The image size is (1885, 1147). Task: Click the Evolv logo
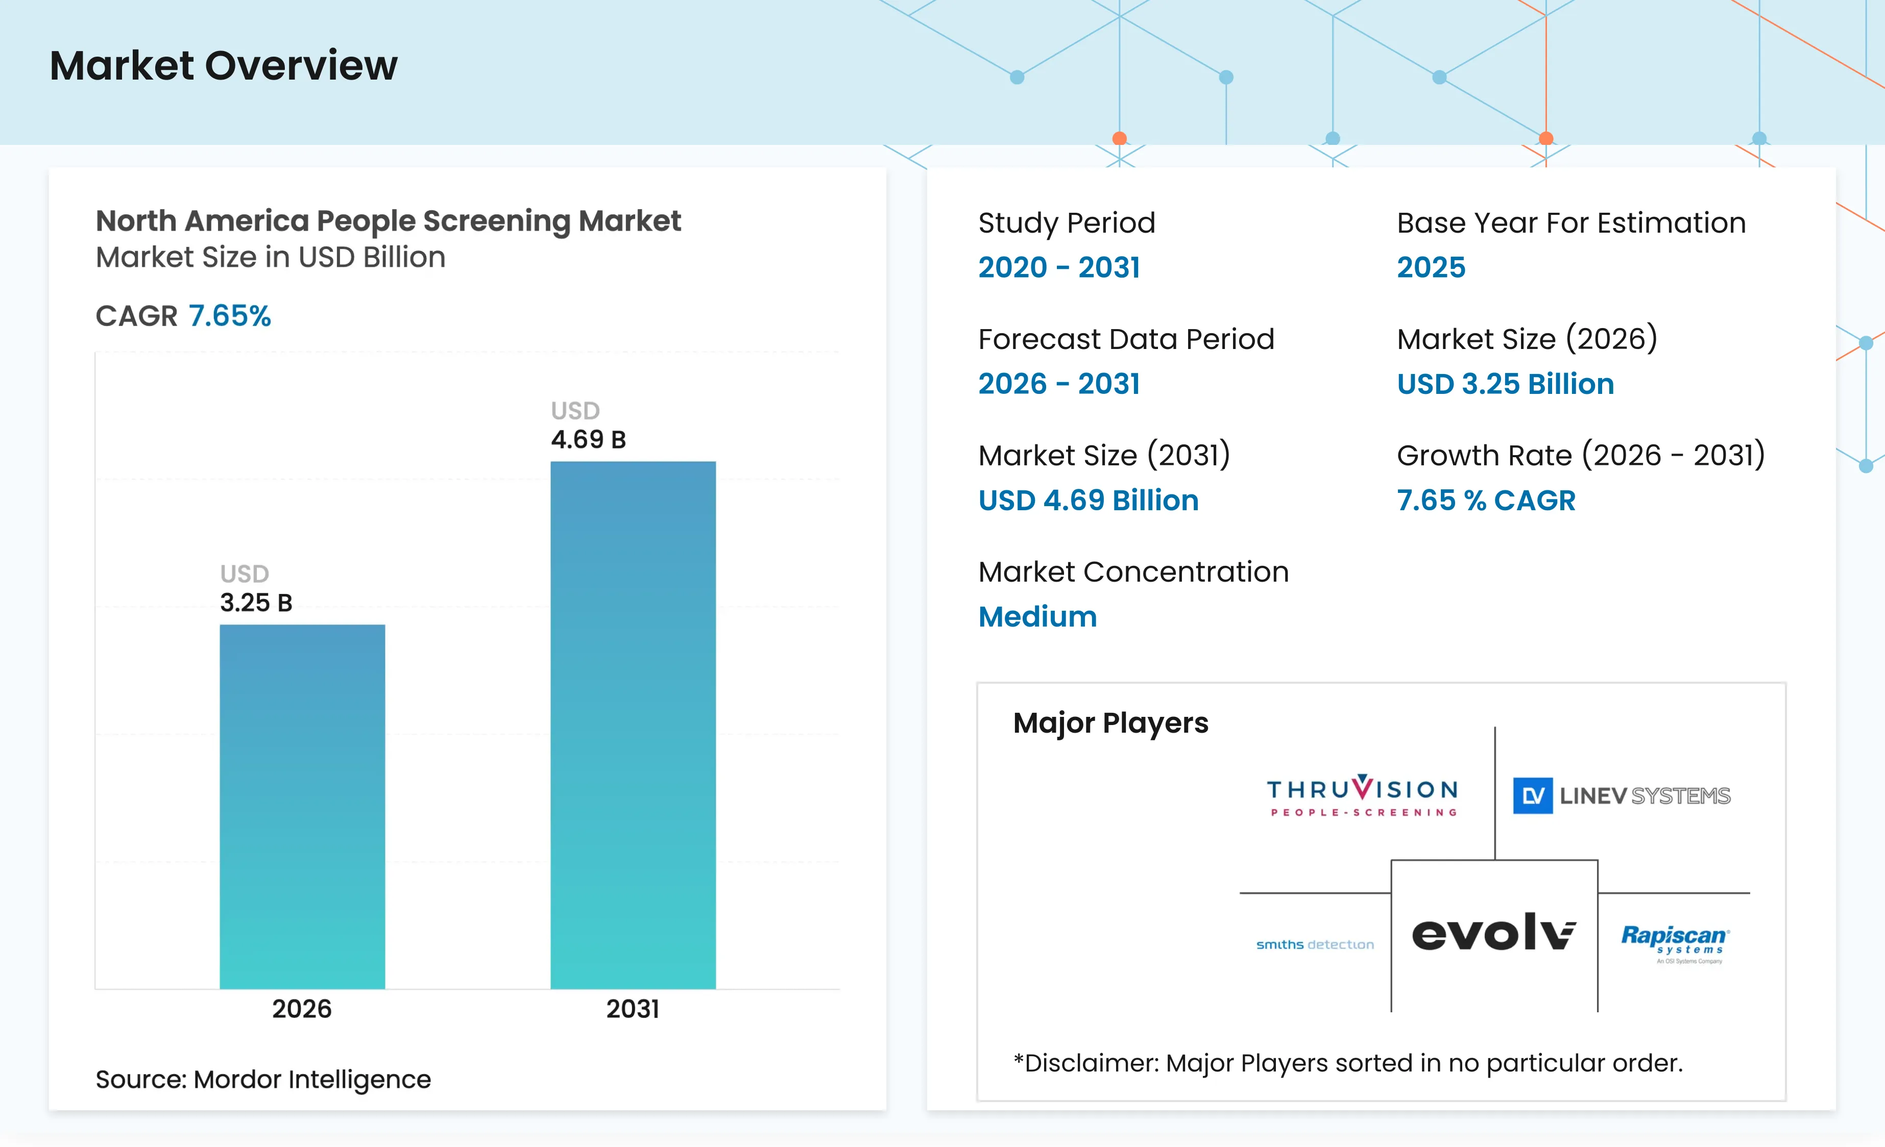1493,932
